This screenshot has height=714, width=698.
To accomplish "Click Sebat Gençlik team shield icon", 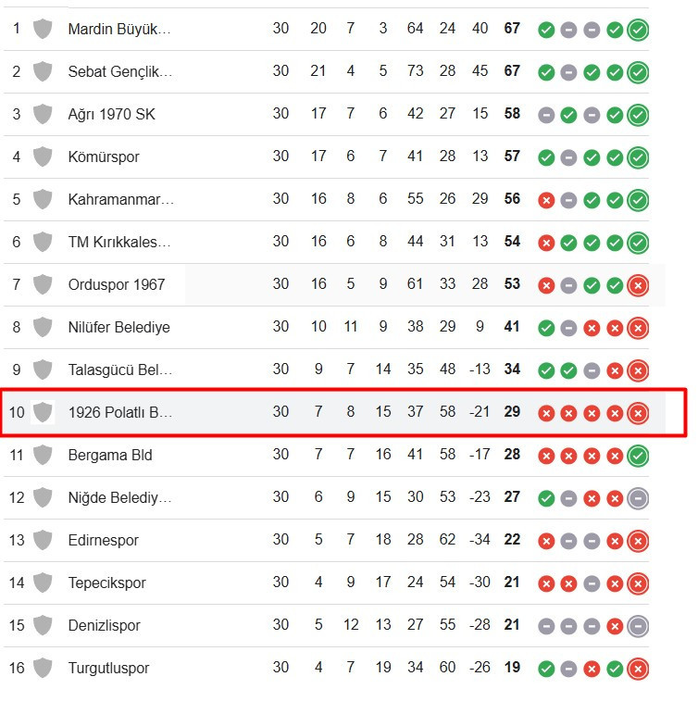I will pyautogui.click(x=43, y=71).
